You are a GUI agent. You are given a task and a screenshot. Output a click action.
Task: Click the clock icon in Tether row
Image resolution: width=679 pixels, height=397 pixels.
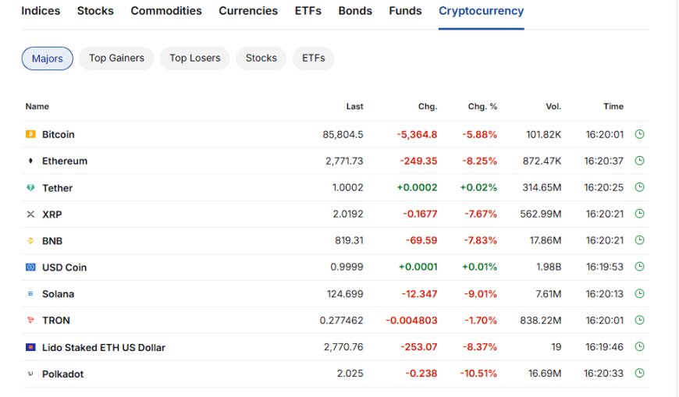coord(640,187)
